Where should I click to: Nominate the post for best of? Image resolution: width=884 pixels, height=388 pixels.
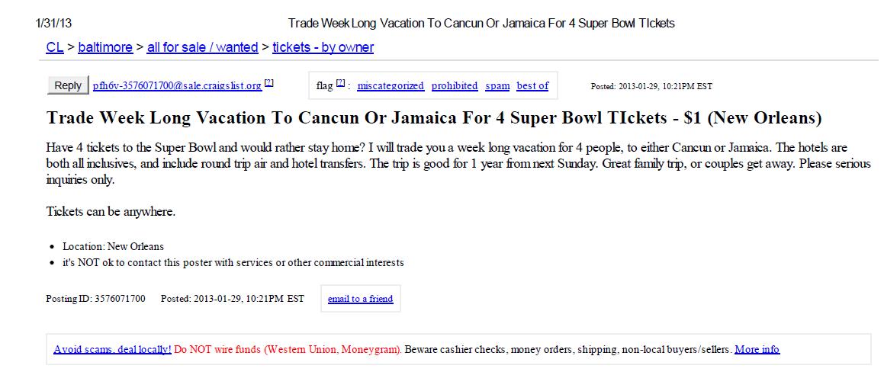click(x=532, y=86)
